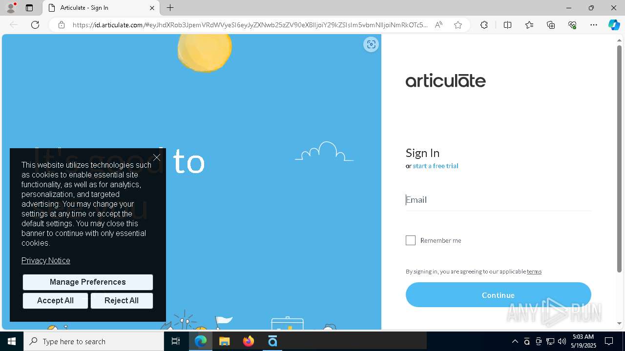Click the visual search icon on image
This screenshot has width=625, height=351.
point(371,44)
